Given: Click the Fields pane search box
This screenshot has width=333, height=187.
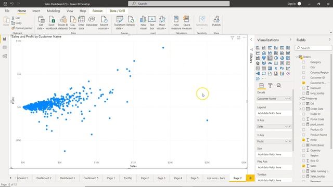Looking at the screenshot, I should coord(313,48).
